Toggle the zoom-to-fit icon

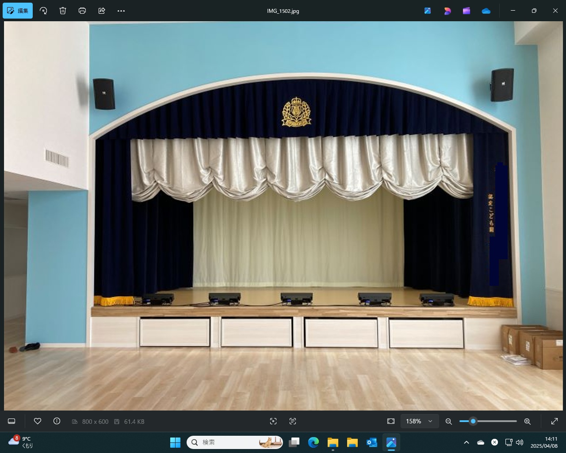(391, 422)
